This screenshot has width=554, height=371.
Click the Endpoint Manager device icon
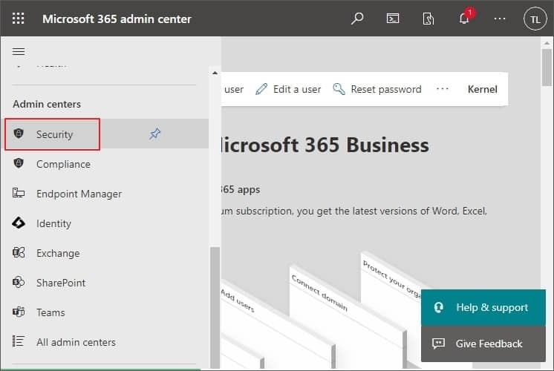[19, 193]
